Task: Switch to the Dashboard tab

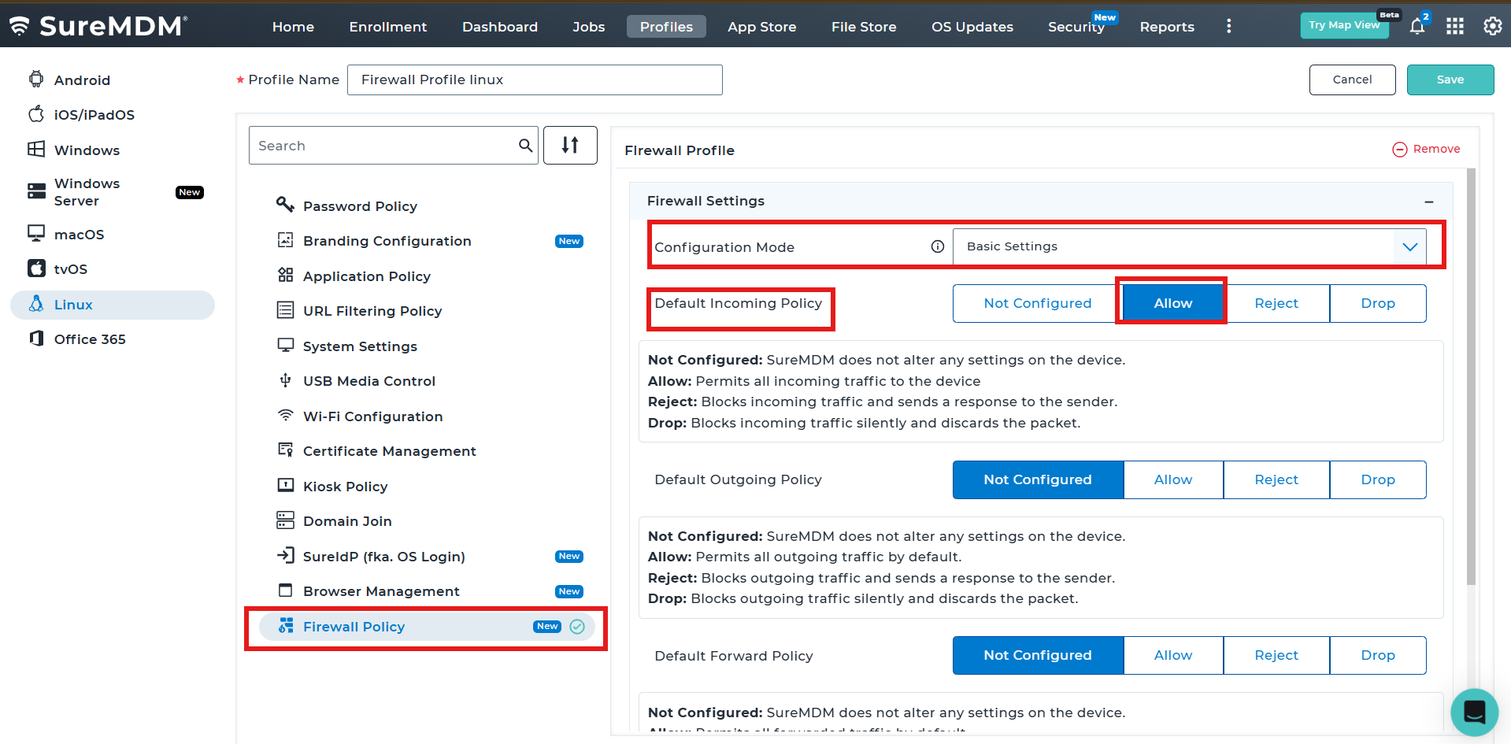Action: click(x=500, y=27)
